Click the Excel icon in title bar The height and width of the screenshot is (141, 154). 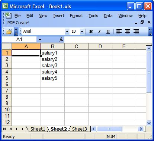click(5, 6)
